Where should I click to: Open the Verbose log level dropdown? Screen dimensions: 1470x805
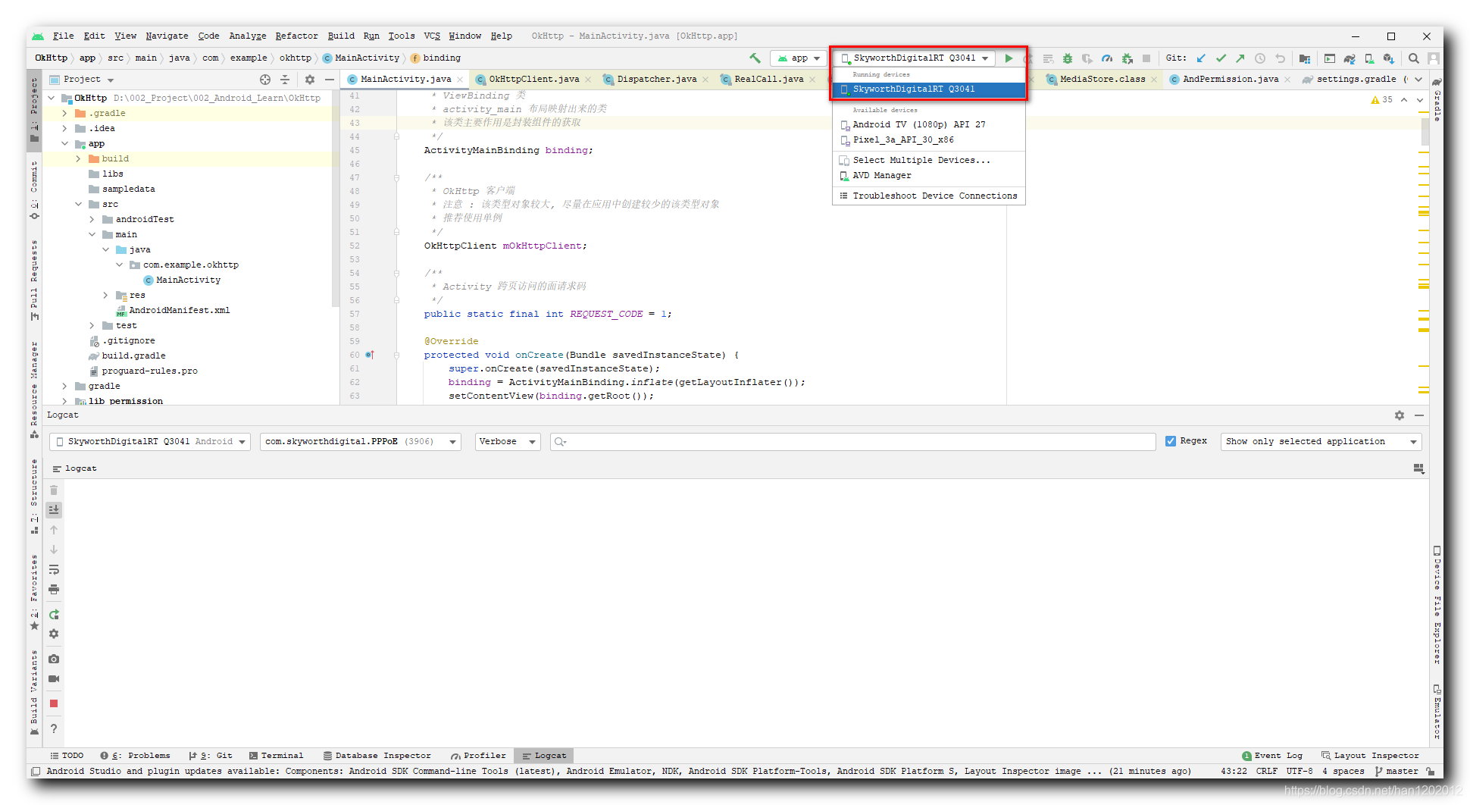pos(508,441)
